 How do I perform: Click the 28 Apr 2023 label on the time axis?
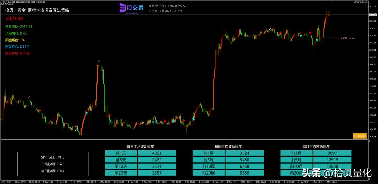6,182
